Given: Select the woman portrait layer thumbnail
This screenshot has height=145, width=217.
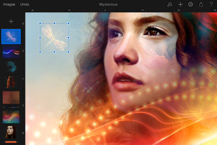Looking at the screenshot, I should 11,132.
